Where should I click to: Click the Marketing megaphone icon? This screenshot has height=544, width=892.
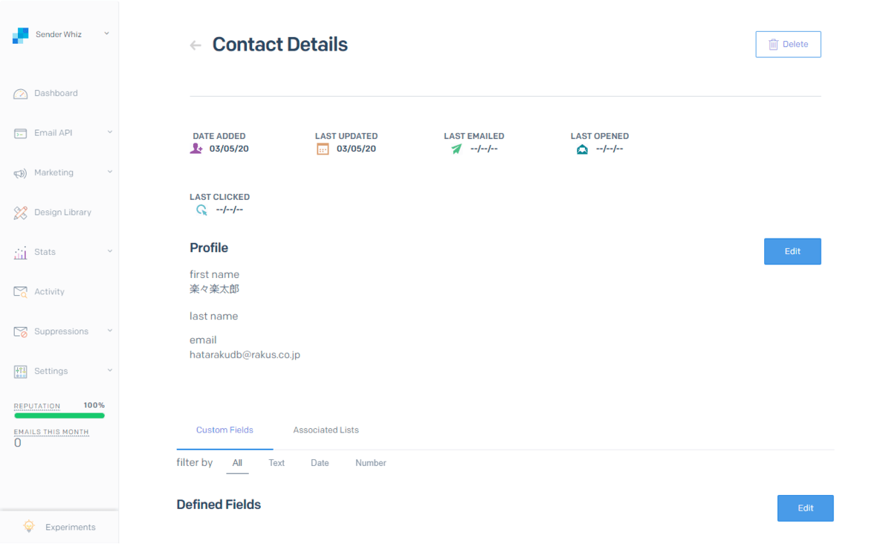[x=21, y=173]
